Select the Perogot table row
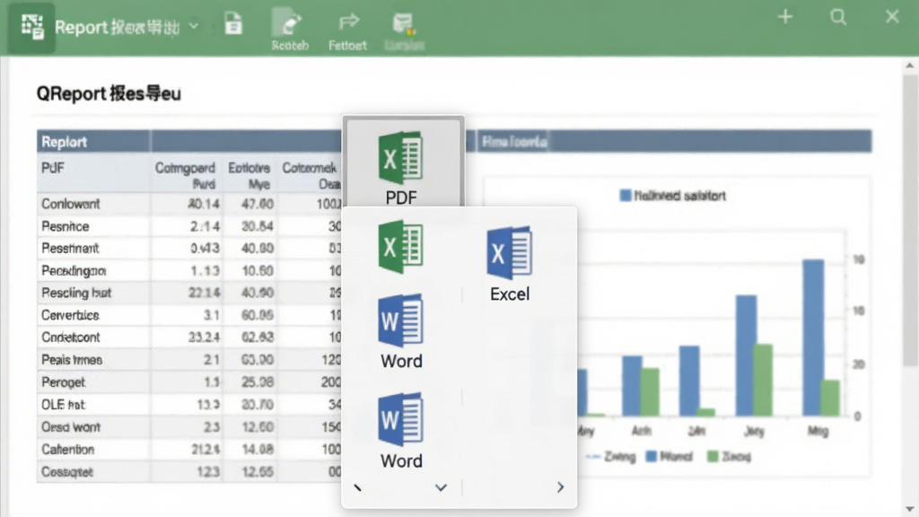 (189, 382)
